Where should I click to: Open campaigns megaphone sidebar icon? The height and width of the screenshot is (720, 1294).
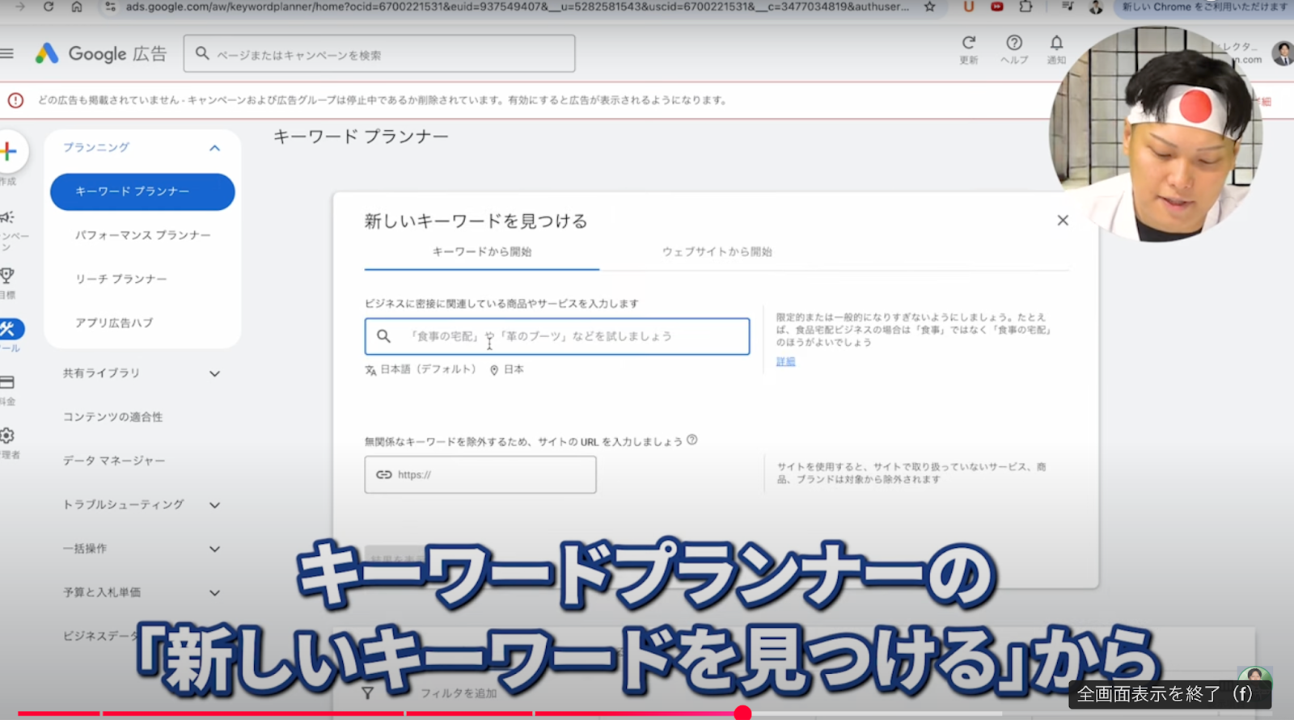click(7, 217)
